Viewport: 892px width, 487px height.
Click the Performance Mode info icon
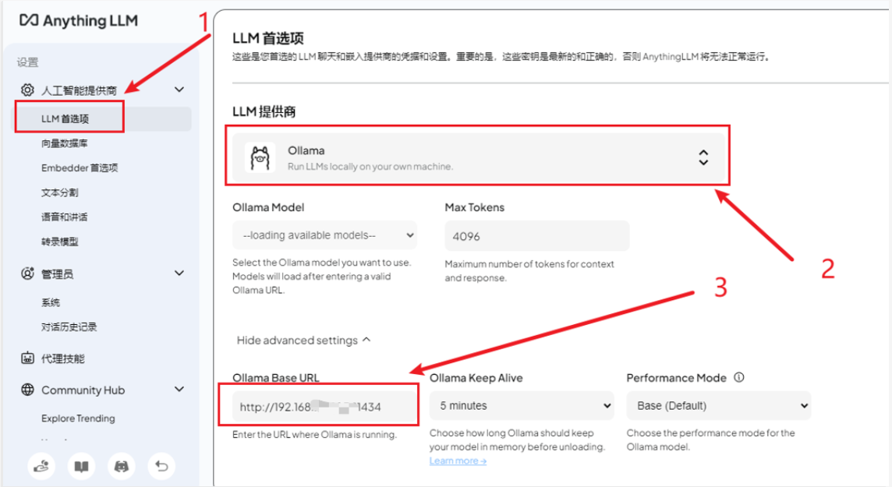[x=739, y=377]
